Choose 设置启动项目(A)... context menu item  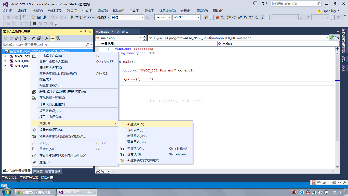[74, 130]
